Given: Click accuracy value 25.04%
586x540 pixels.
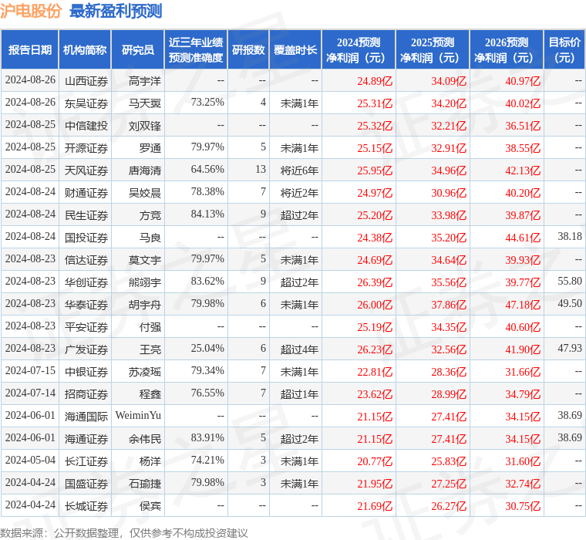Looking at the screenshot, I should coord(207,349).
